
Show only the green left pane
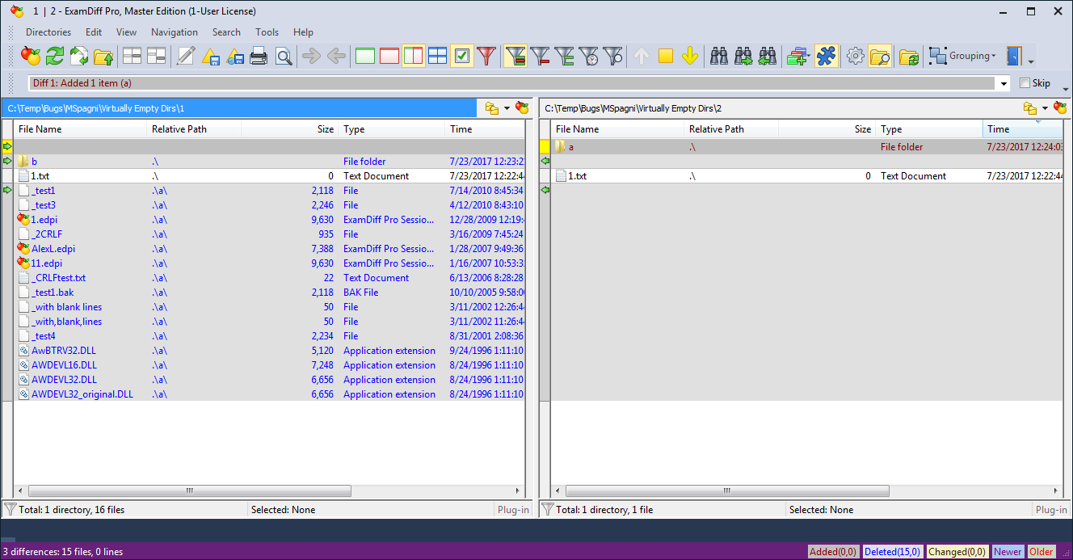[365, 56]
